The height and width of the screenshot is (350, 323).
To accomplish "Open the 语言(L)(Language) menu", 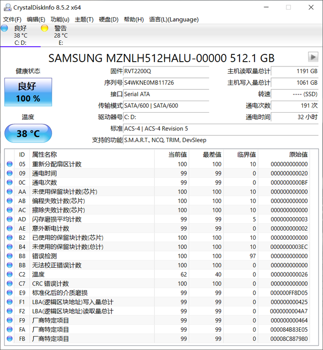I will [x=174, y=19].
